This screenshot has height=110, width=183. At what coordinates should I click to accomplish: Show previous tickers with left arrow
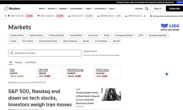(5, 16)
